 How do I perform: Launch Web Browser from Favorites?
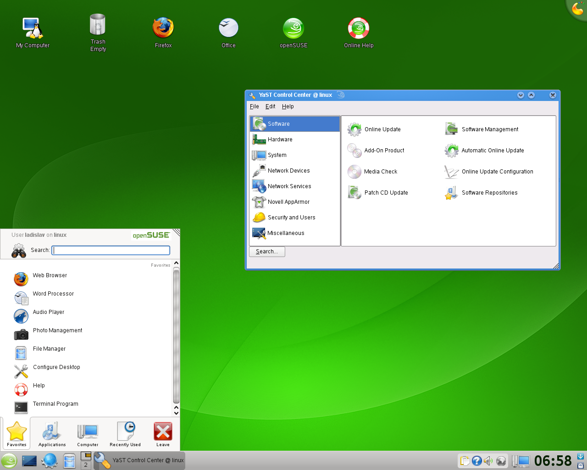87,278
